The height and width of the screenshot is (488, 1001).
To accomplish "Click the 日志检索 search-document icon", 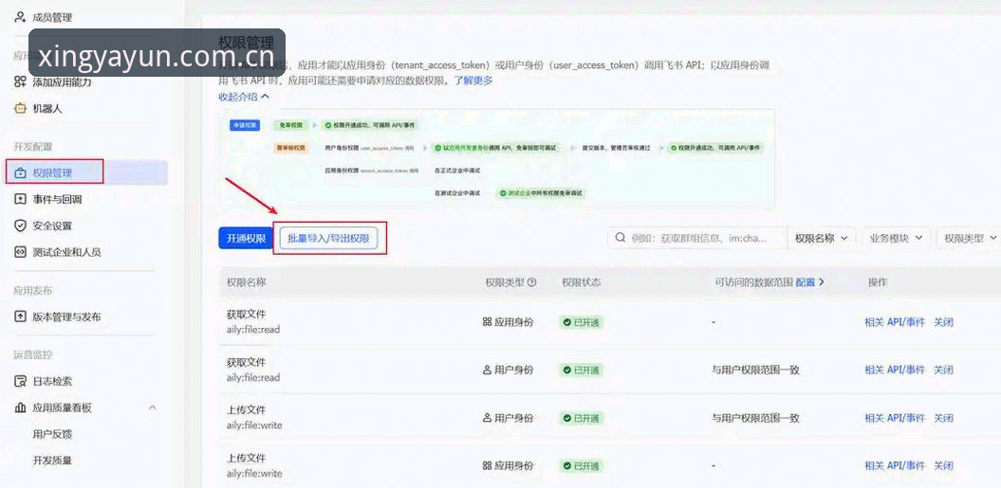I will [x=21, y=382].
